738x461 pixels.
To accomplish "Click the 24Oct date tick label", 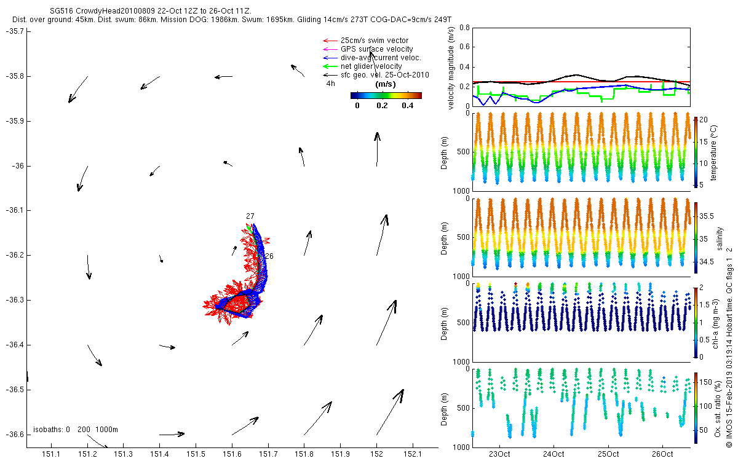I will coord(553,455).
